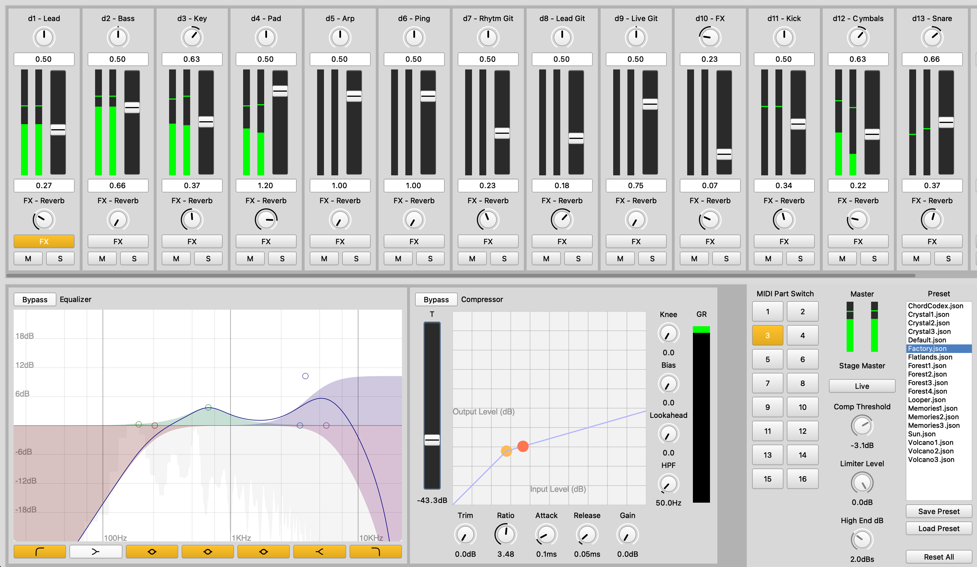Mute the d11 - Kick channel

(x=768, y=258)
